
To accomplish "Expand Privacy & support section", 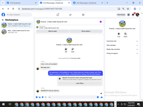I will (122, 53).
